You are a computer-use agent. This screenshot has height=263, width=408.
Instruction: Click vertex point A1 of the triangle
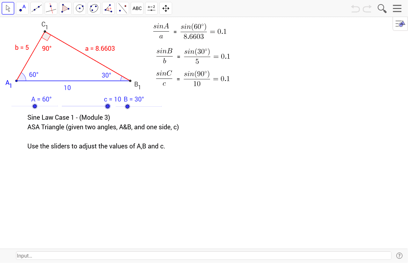16,81
